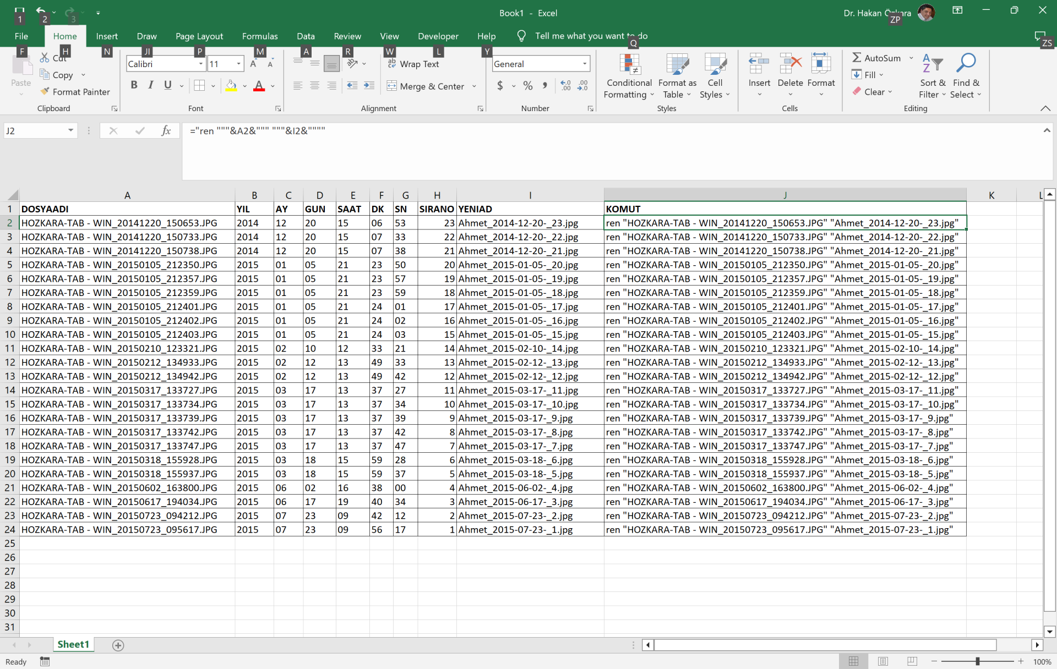Click the Increase Decimal icon
Image resolution: width=1057 pixels, height=669 pixels.
click(565, 86)
